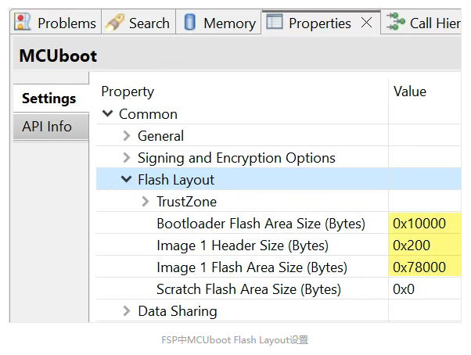This screenshot has height=355, width=471.
Task: Select the Settings side tab
Action: (x=51, y=99)
